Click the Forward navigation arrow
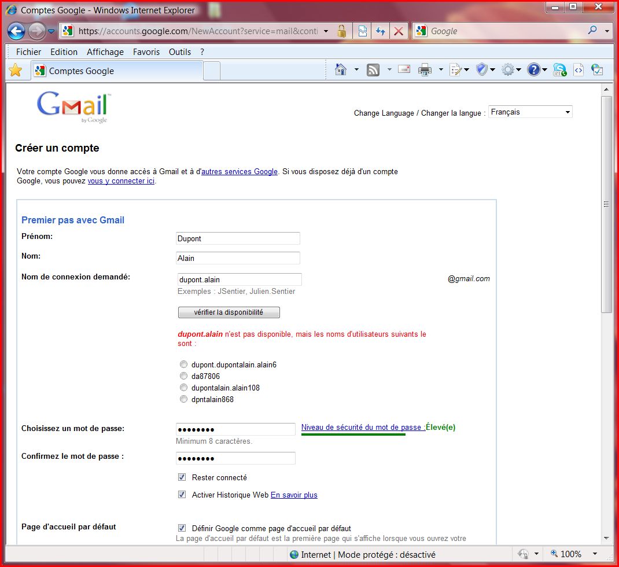 37,31
